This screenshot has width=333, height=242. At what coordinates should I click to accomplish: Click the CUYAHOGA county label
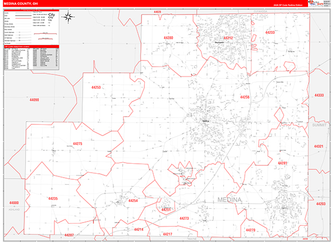pos(261,11)
